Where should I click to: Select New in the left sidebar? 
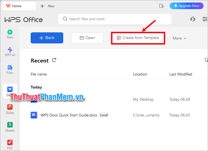pos(10,34)
